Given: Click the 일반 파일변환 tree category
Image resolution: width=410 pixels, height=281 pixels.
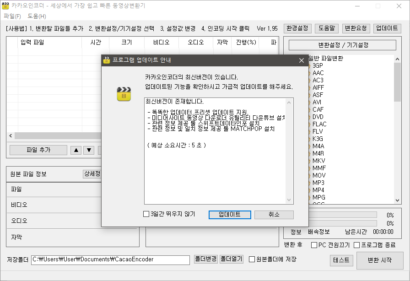Looking at the screenshot, I should tap(326, 58).
